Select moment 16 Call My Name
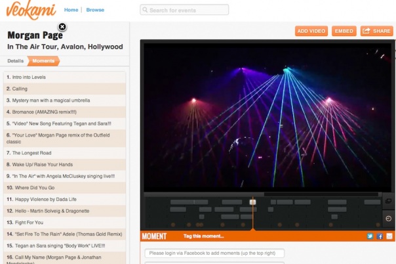Image resolution: width=396 pixels, height=264 pixels. (65, 258)
